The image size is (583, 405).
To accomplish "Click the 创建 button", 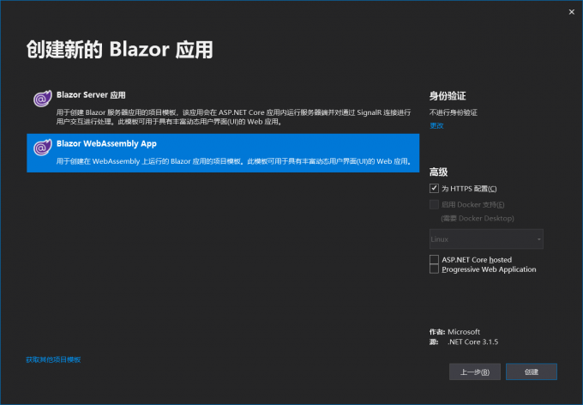I will (532, 372).
